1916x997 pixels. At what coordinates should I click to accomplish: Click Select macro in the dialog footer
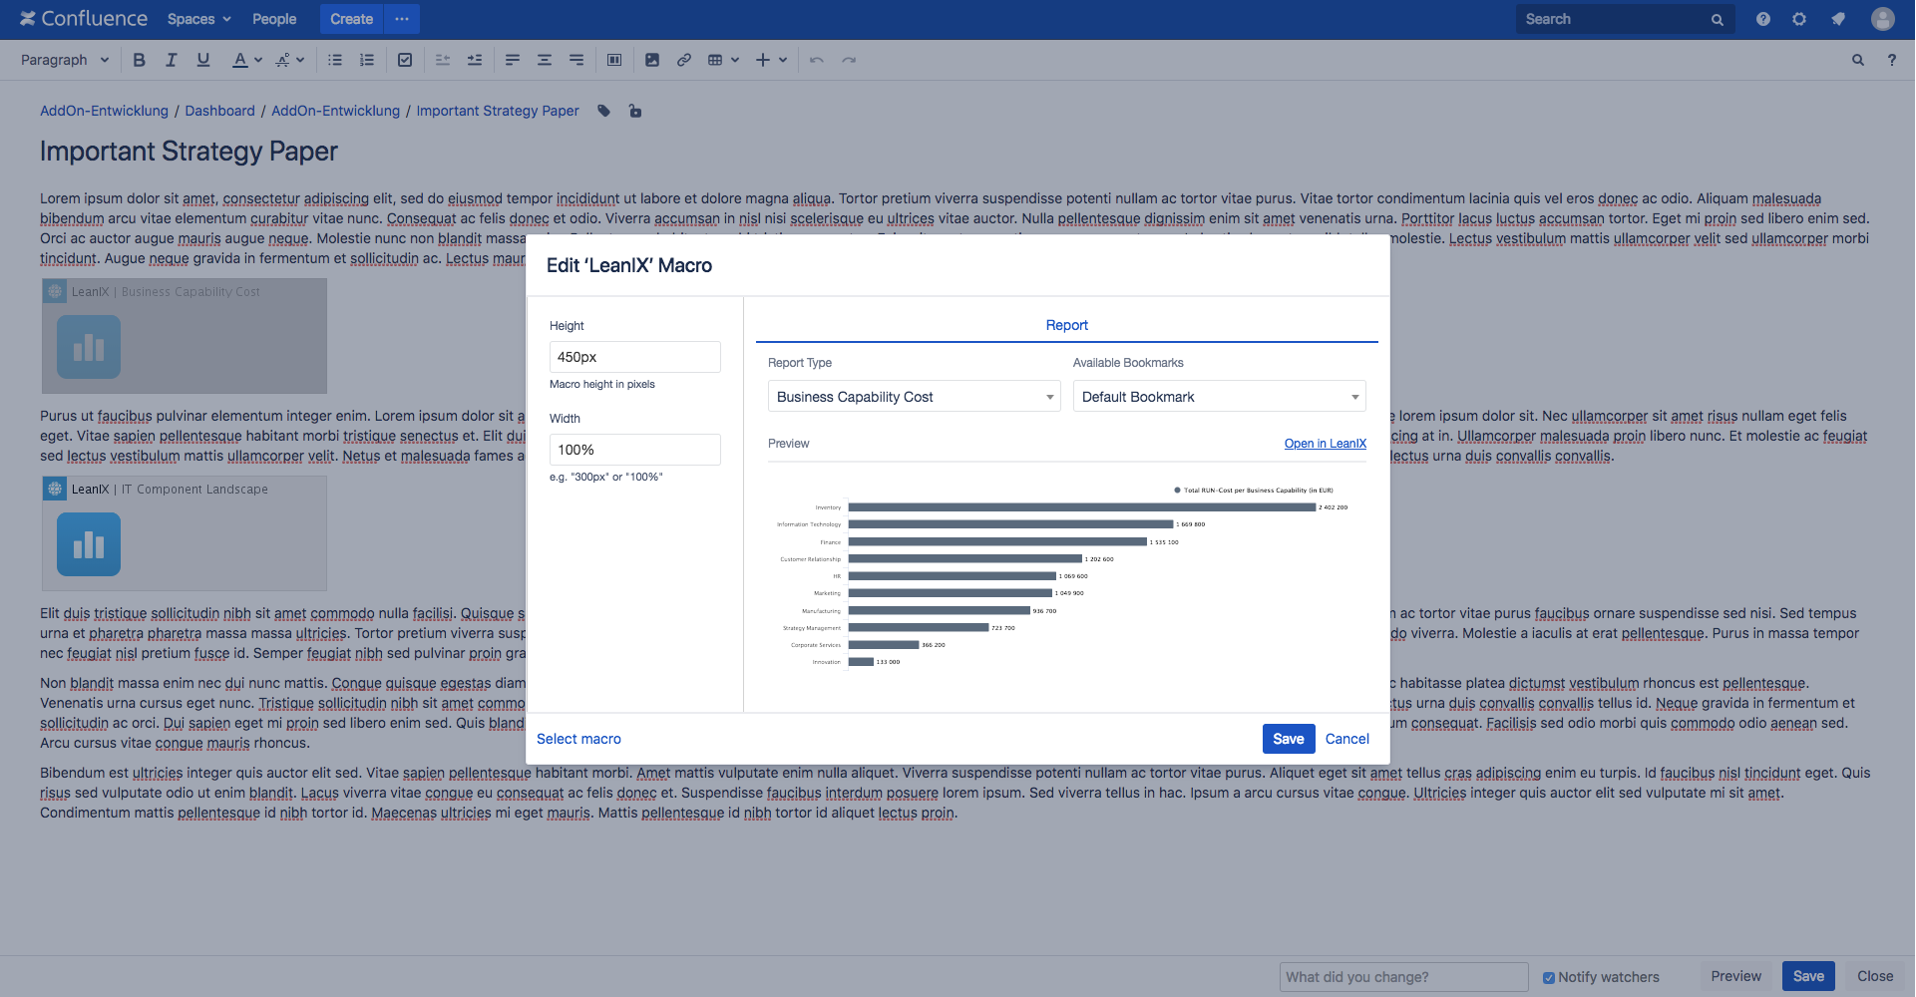(578, 739)
